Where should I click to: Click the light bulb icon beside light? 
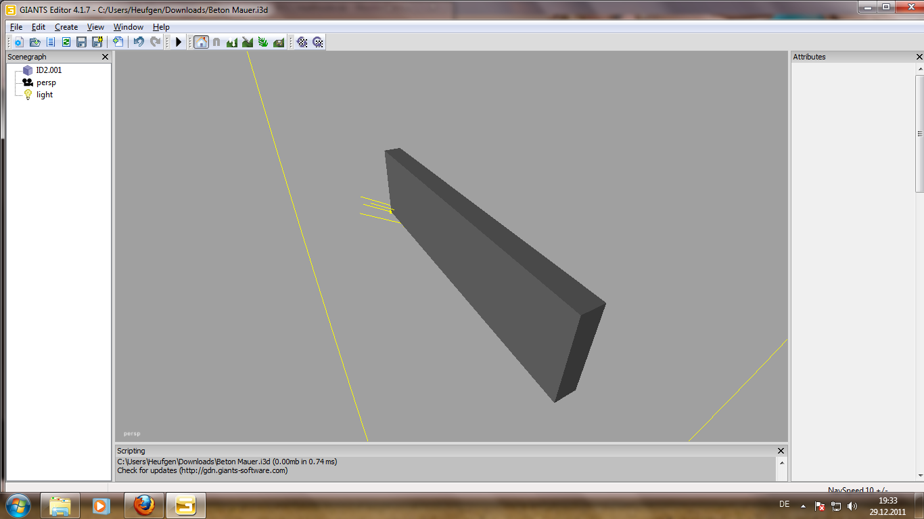[28, 95]
